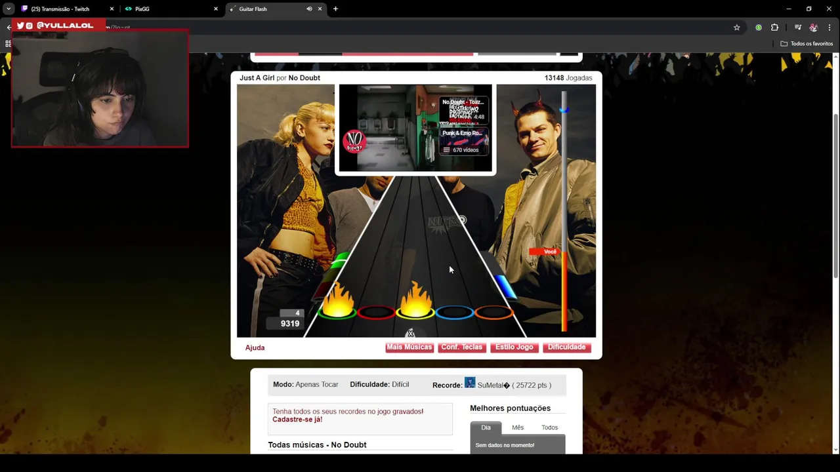Open the media control music icon
The height and width of the screenshot is (472, 840).
[x=798, y=28]
